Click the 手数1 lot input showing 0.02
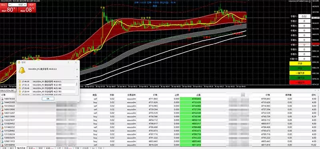Viewport: 320px width, 149px height. 304,16
